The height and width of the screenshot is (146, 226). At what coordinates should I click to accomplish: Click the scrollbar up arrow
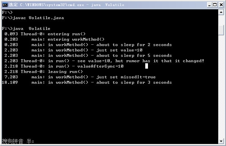221,12
